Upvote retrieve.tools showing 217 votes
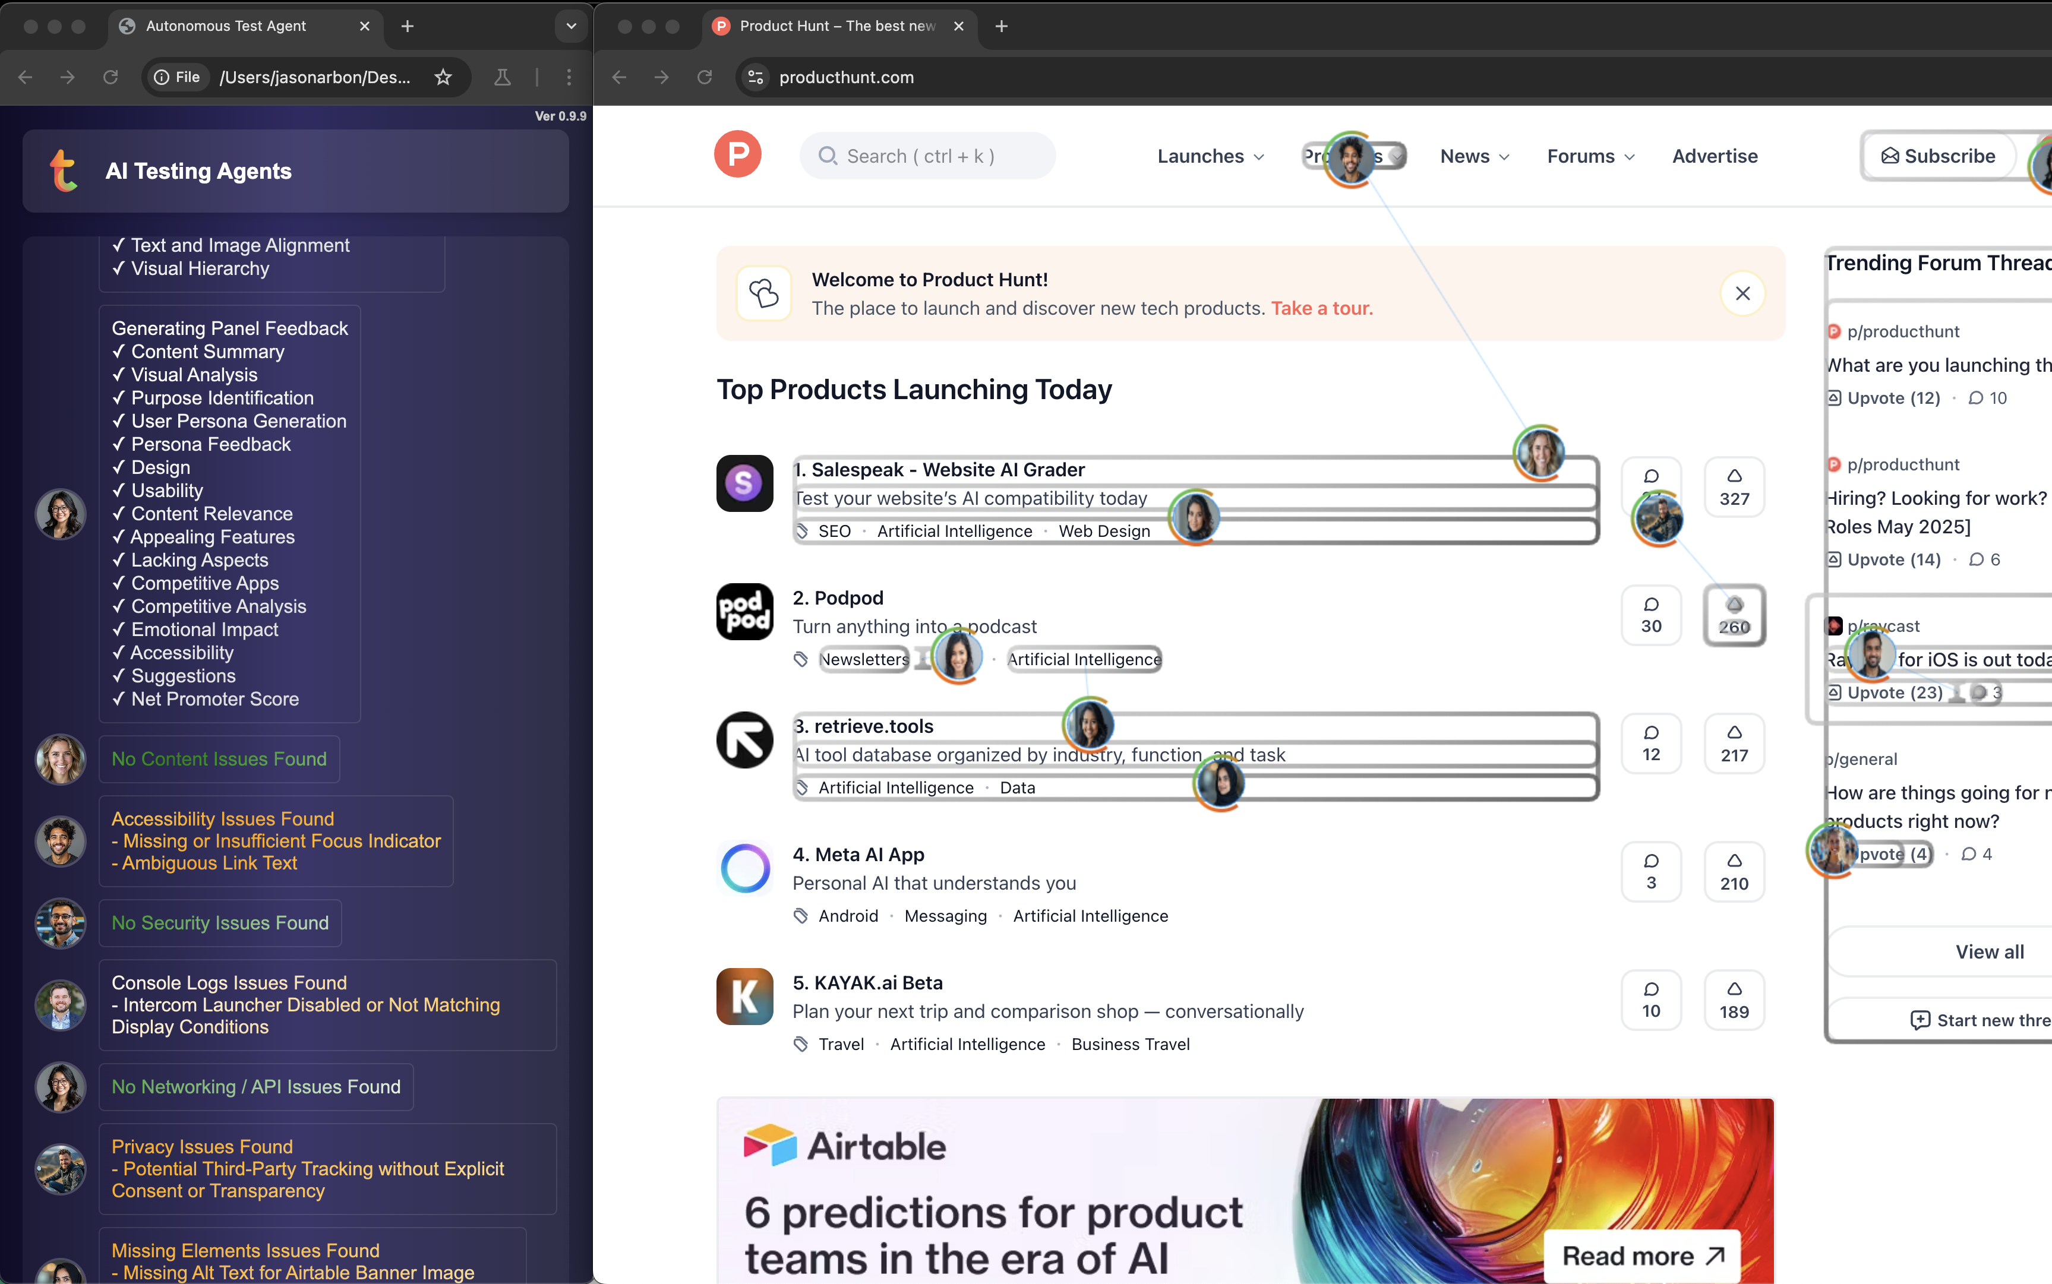Viewport: 2052px width, 1284px height. pyautogui.click(x=1734, y=743)
